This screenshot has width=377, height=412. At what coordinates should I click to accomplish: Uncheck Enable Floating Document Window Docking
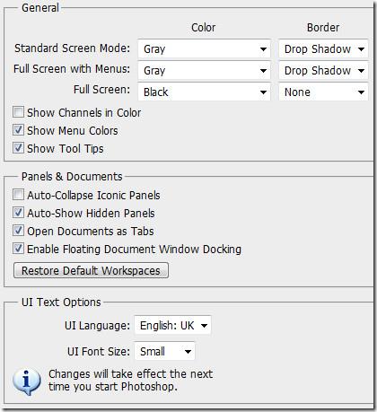click(x=18, y=249)
